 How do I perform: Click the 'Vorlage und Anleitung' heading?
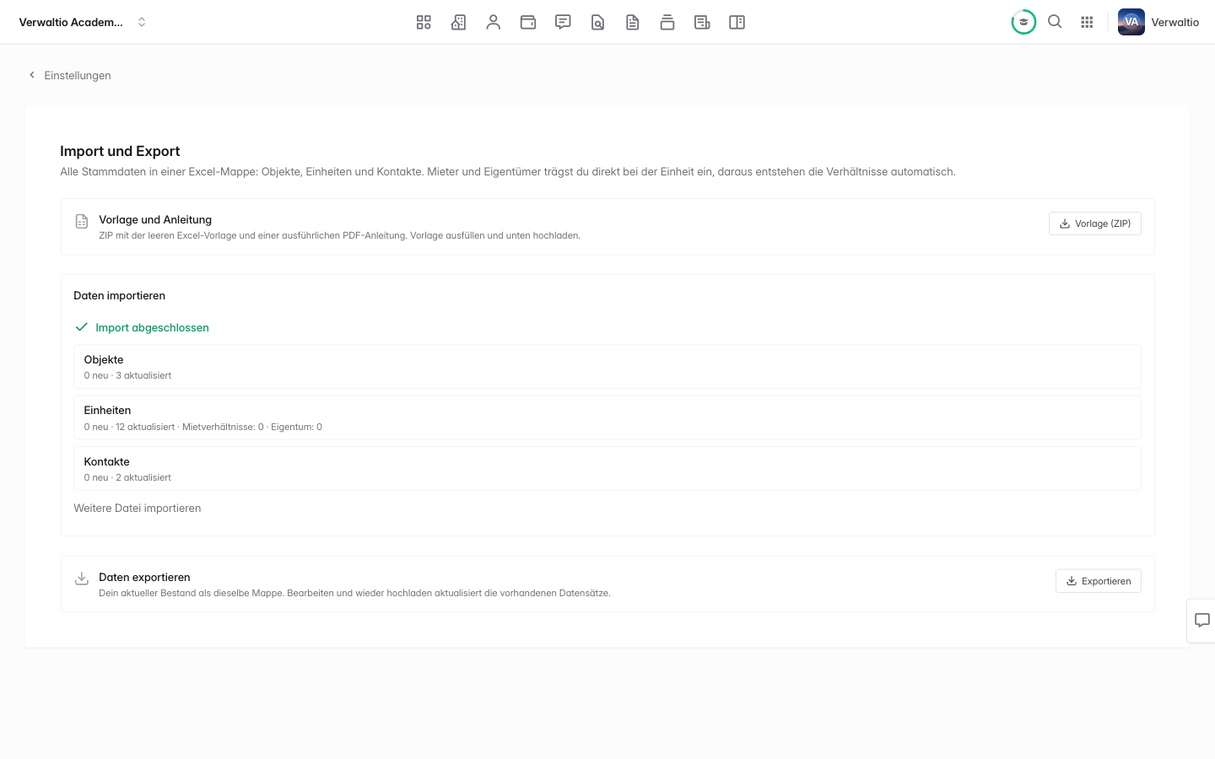click(155, 220)
